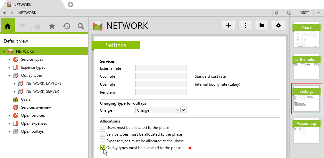324x158 pixels.
Task: Open the Accounting page thumbnail
Action: coord(306,130)
